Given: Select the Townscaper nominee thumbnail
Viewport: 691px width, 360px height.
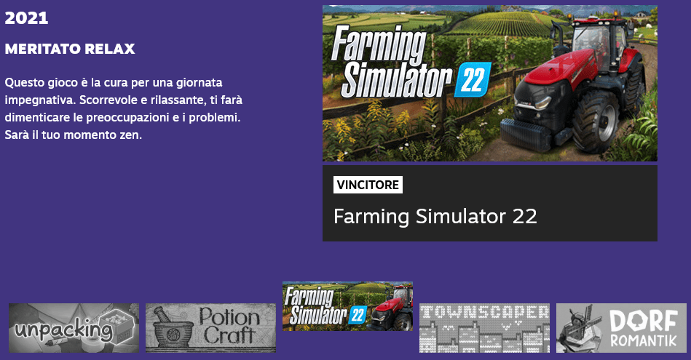Looking at the screenshot, I should [484, 328].
